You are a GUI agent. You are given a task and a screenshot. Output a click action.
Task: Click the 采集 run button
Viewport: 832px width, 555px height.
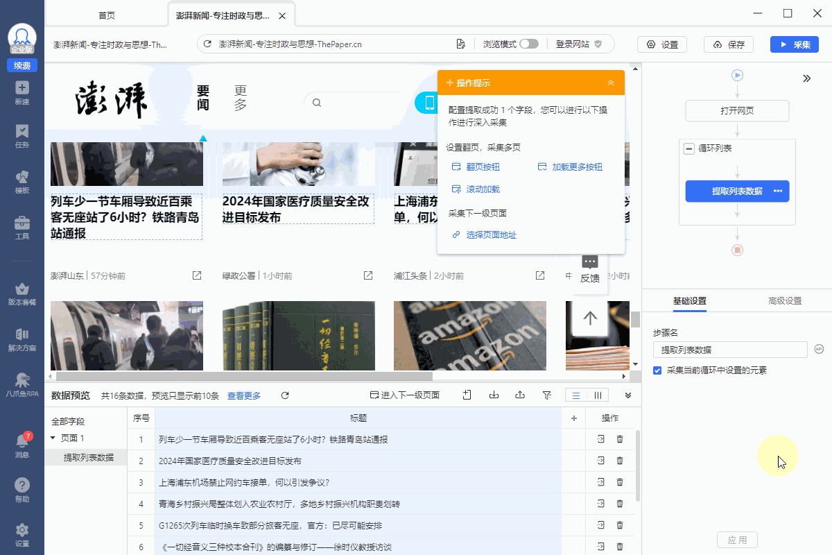[x=794, y=44]
